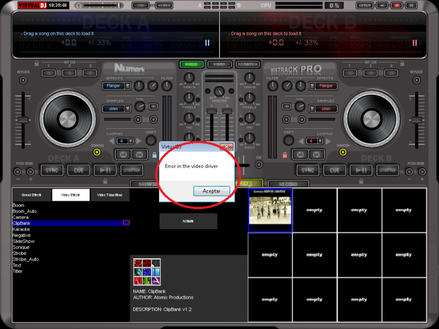This screenshot has width=439, height=329.
Task: Click Deck A loop out button
Action: click(139, 155)
